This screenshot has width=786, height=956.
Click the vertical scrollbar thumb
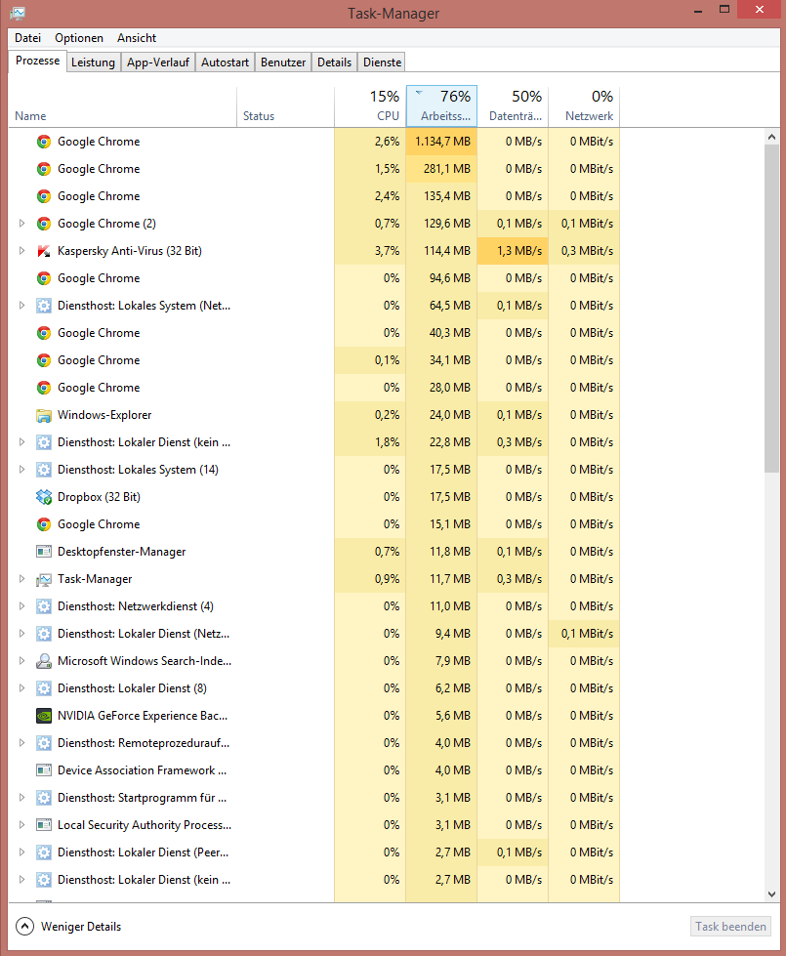(772, 309)
